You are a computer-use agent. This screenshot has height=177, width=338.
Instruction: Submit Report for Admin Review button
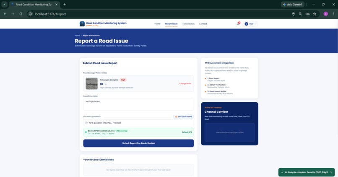(138, 143)
